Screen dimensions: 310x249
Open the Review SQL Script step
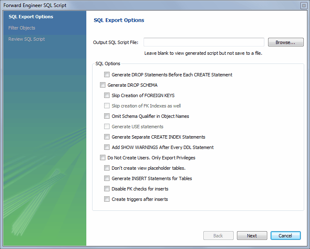[x=27, y=39]
